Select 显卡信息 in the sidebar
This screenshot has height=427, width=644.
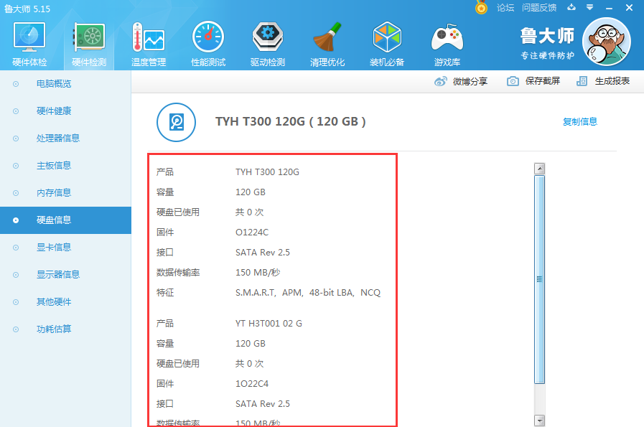click(65, 247)
